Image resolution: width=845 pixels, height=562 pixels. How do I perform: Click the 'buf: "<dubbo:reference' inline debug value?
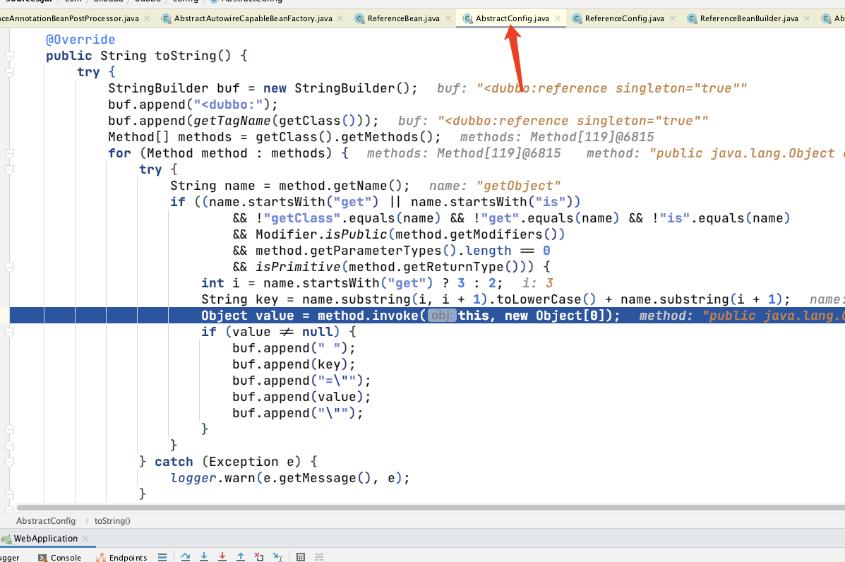tap(592, 88)
